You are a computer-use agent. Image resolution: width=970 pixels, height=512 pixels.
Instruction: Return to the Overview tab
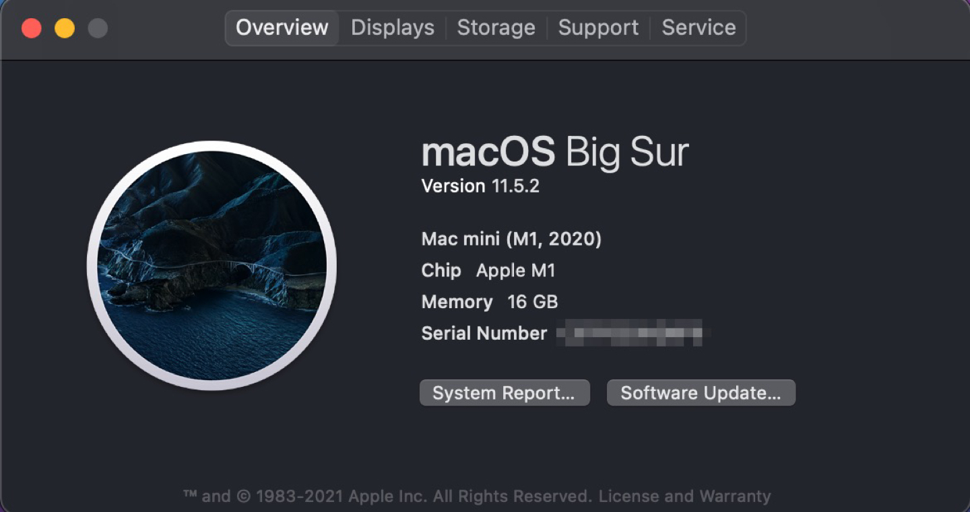click(x=282, y=28)
